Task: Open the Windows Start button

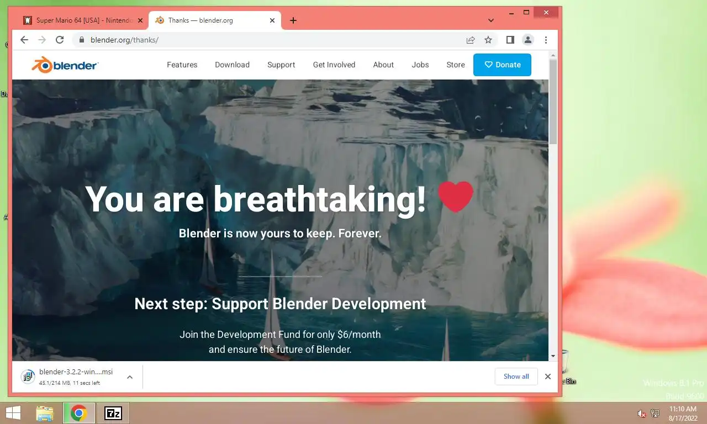Action: [13, 413]
